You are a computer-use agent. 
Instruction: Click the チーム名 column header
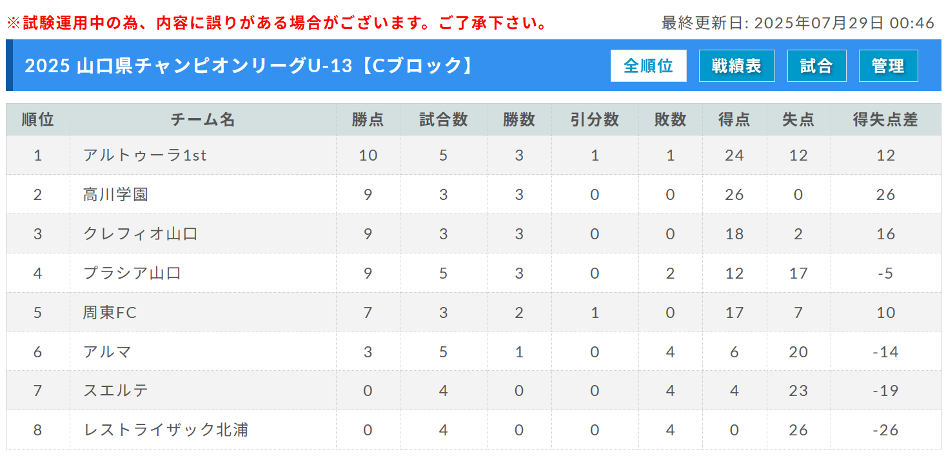[203, 119]
